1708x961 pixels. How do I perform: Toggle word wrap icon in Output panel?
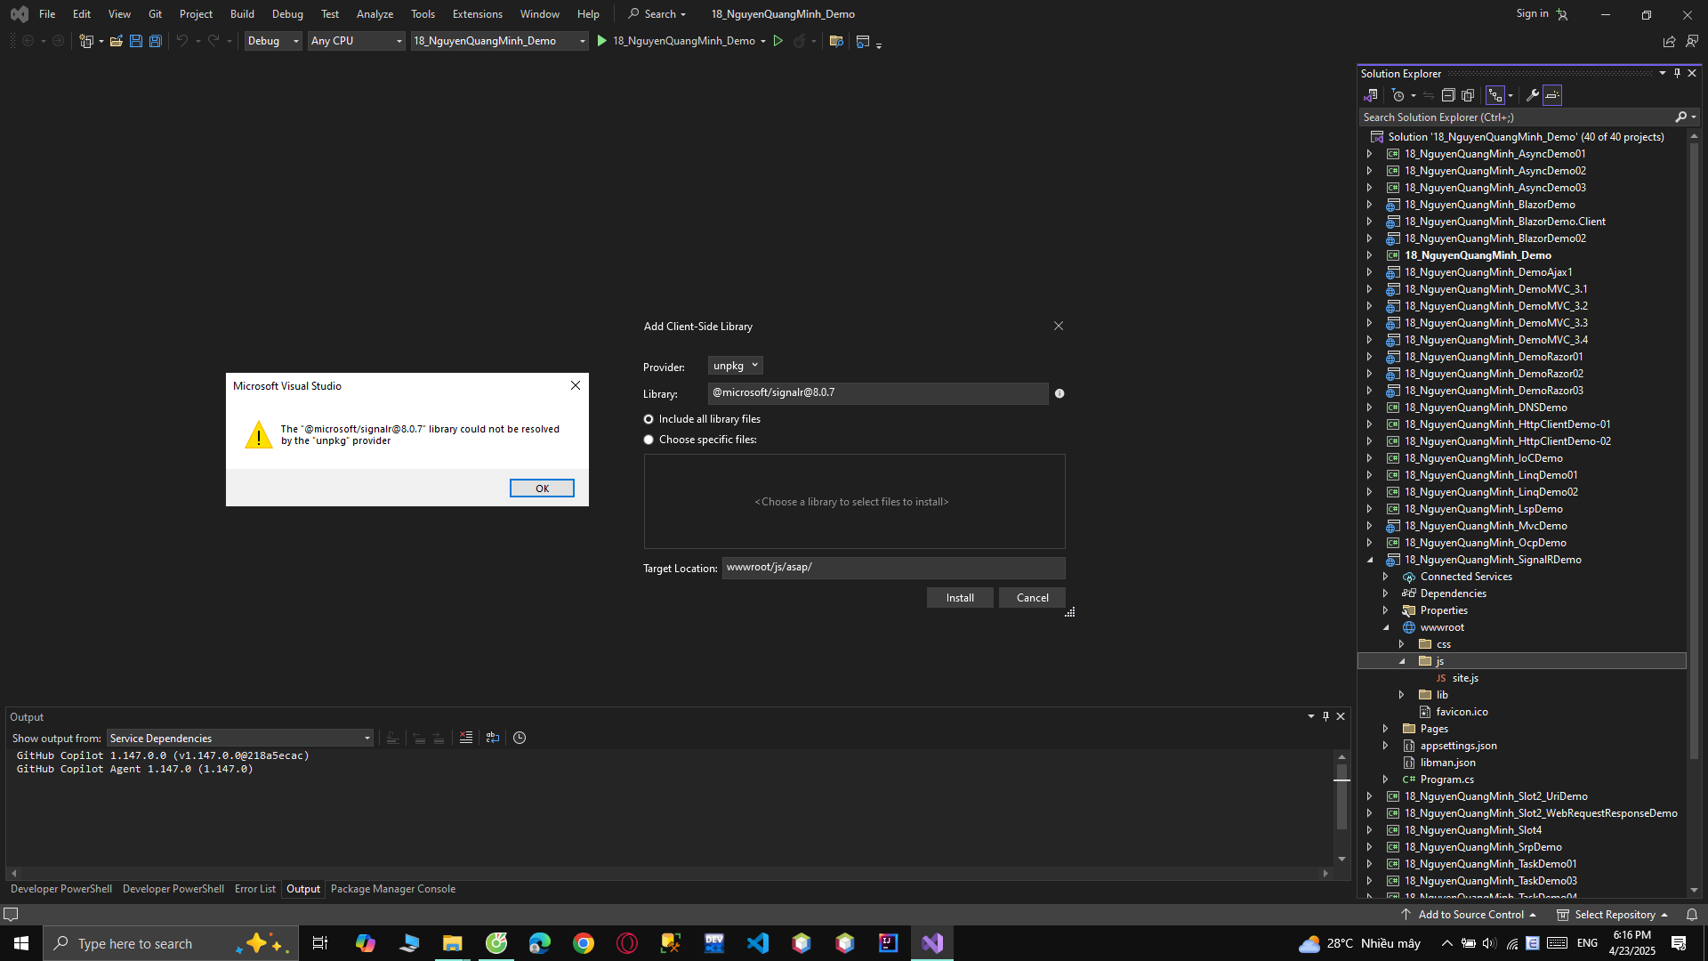pos(493,738)
